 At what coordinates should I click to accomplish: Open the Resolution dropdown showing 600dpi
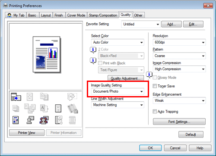179,42
